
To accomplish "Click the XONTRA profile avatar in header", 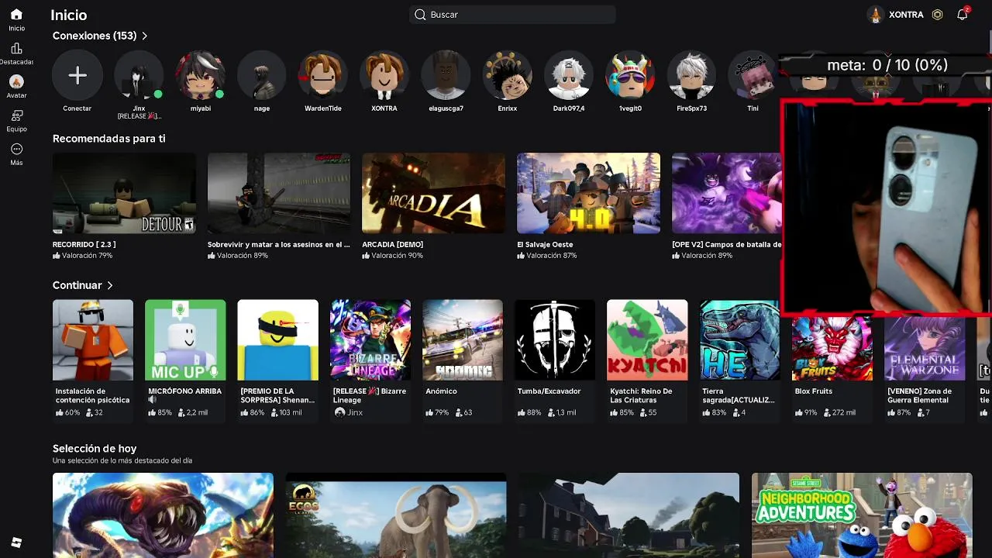I will coord(876,15).
